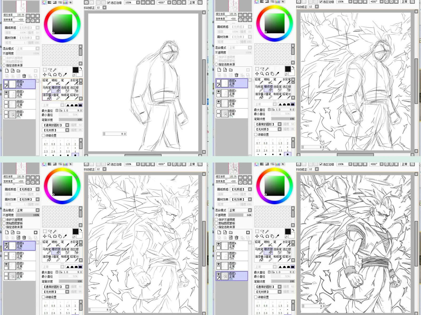421x315 pixels.
Task: Choose the magic wand tool in top-left screenshot
Action: pos(55,70)
